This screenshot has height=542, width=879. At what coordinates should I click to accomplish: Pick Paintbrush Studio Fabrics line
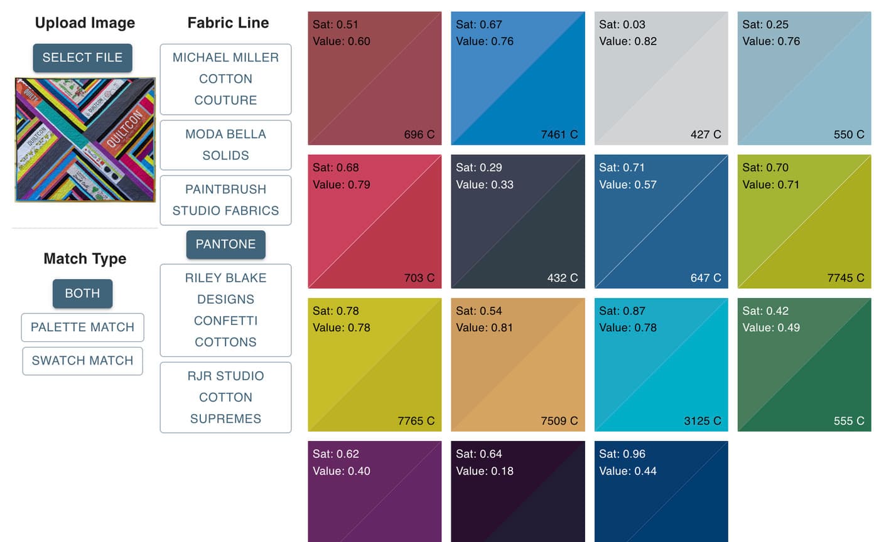[x=225, y=200]
